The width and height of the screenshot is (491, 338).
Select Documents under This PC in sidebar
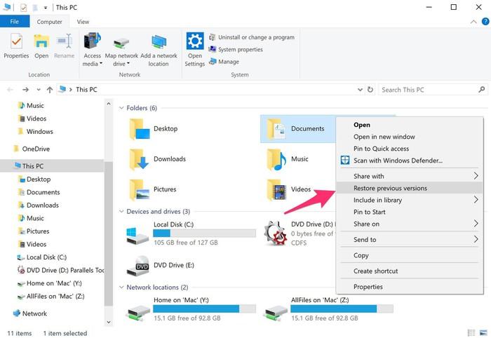pos(39,192)
